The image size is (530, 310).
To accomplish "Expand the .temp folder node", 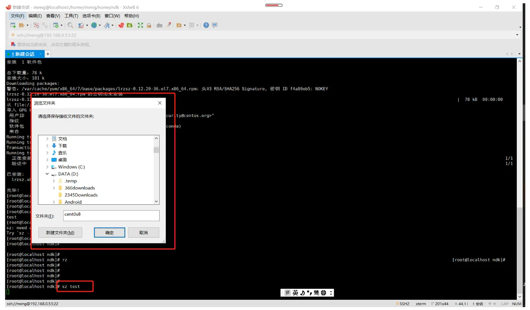I will 54,181.
